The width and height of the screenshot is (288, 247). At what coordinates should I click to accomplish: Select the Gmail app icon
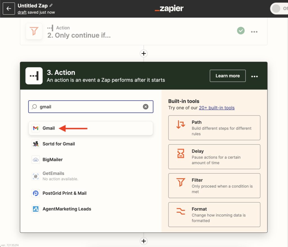pyautogui.click(x=36, y=128)
